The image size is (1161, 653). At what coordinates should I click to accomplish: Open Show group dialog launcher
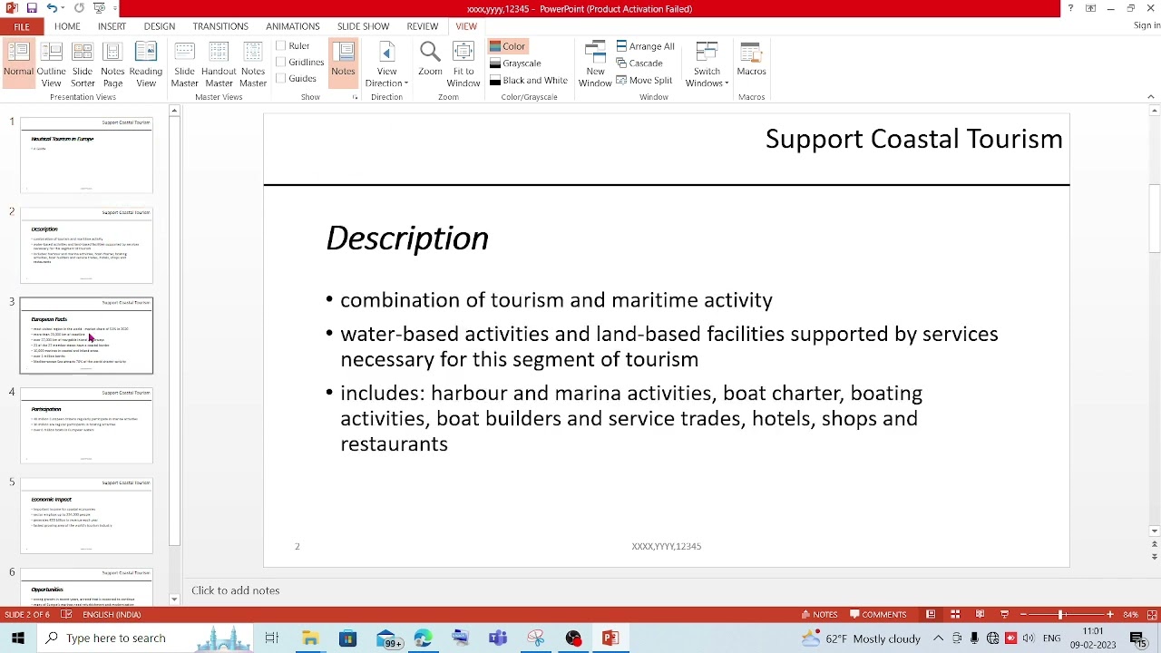coord(355,97)
